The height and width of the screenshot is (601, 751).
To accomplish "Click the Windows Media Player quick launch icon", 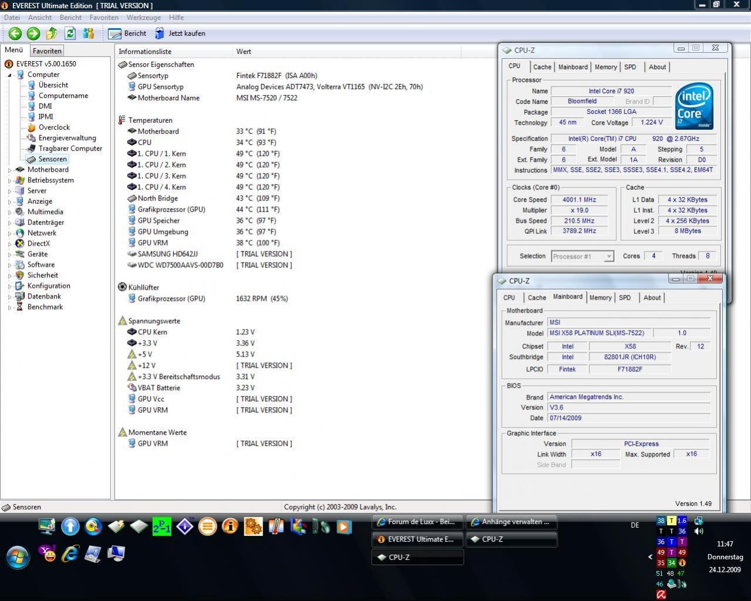I will pos(344,526).
